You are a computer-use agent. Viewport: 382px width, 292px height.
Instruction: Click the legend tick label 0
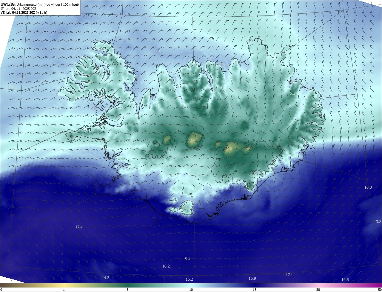pyautogui.click(x=1, y=290)
